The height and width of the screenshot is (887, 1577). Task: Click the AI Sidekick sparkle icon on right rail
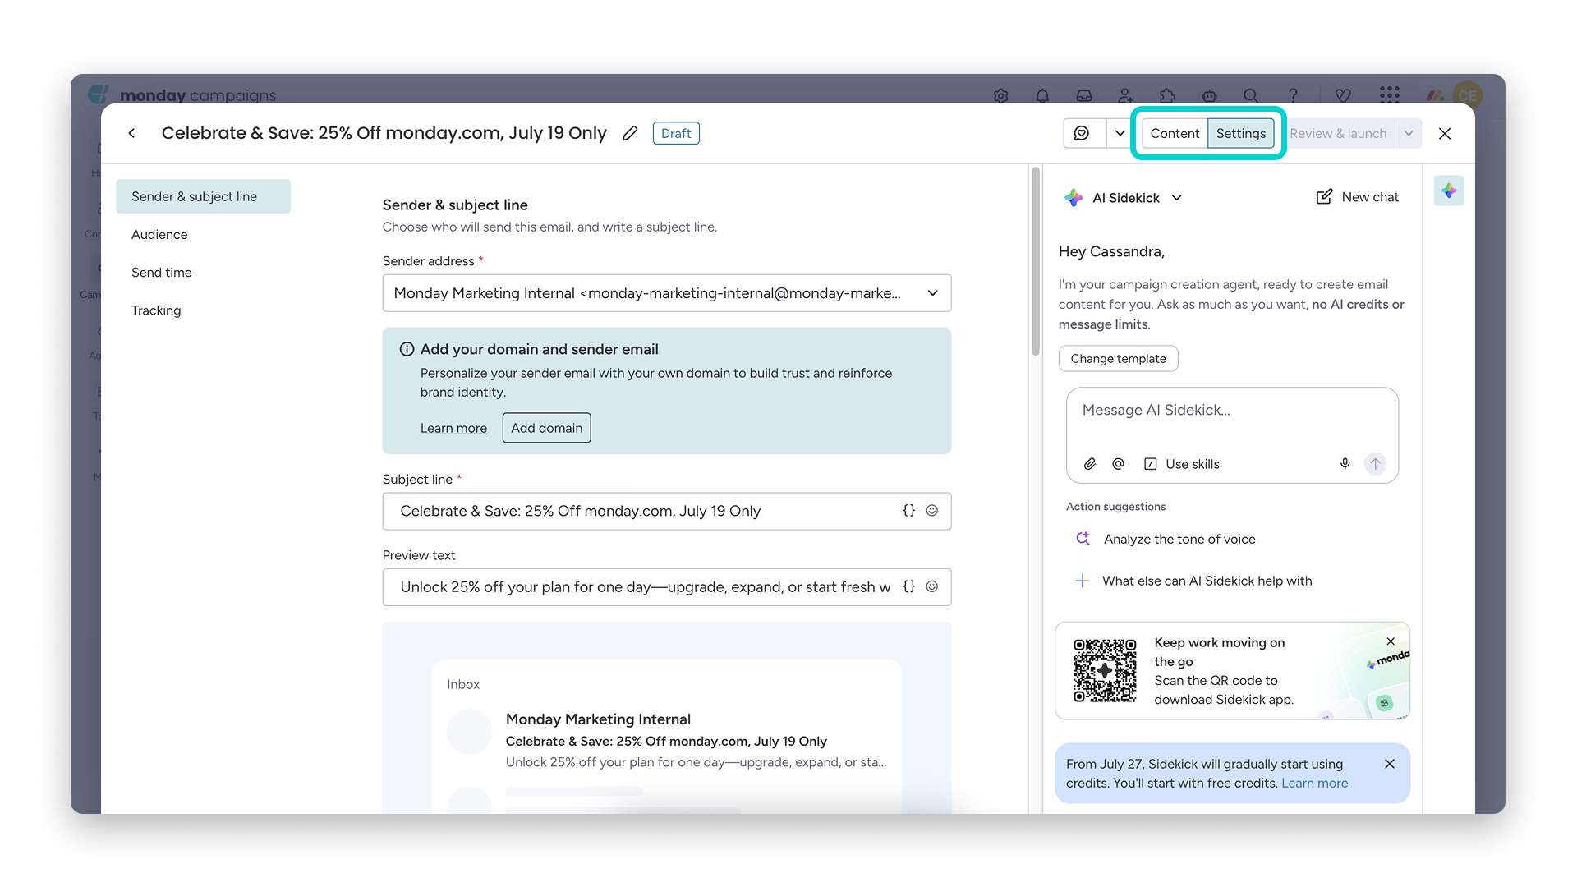pos(1449,191)
